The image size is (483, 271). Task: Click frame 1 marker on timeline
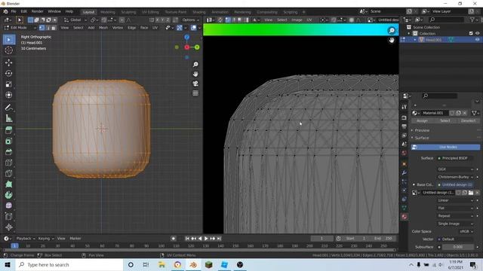click(x=14, y=246)
